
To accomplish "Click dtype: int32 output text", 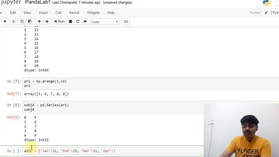I will pos(36,140).
